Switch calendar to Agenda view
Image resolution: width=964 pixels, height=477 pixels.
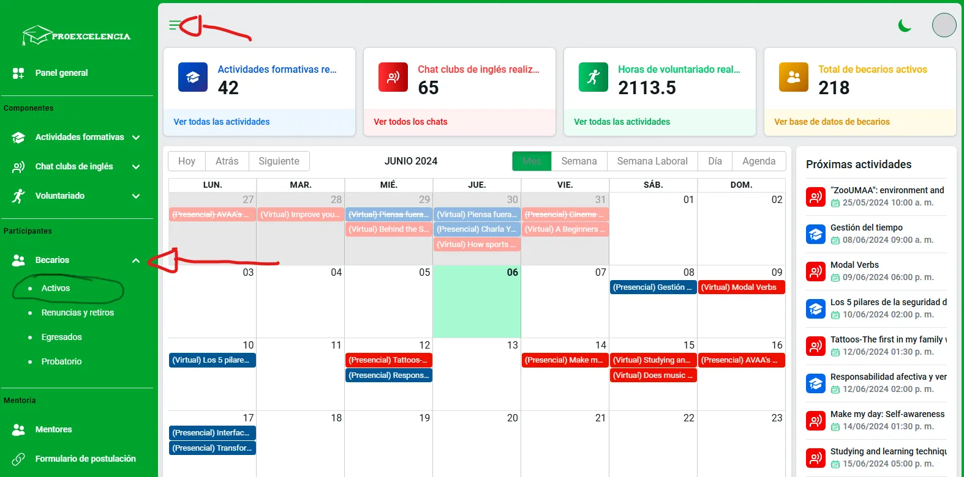759,161
